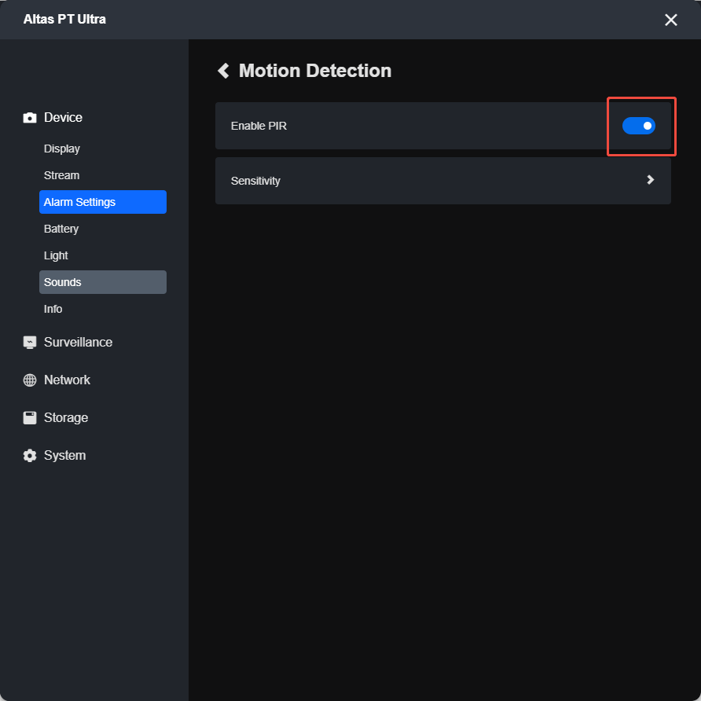Close the Altas PT Ultra settings window
This screenshot has width=701, height=701.
tap(670, 20)
